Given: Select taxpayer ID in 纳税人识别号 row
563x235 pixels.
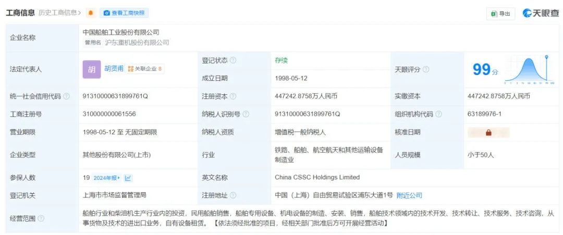Looking at the screenshot, I should [x=308, y=114].
